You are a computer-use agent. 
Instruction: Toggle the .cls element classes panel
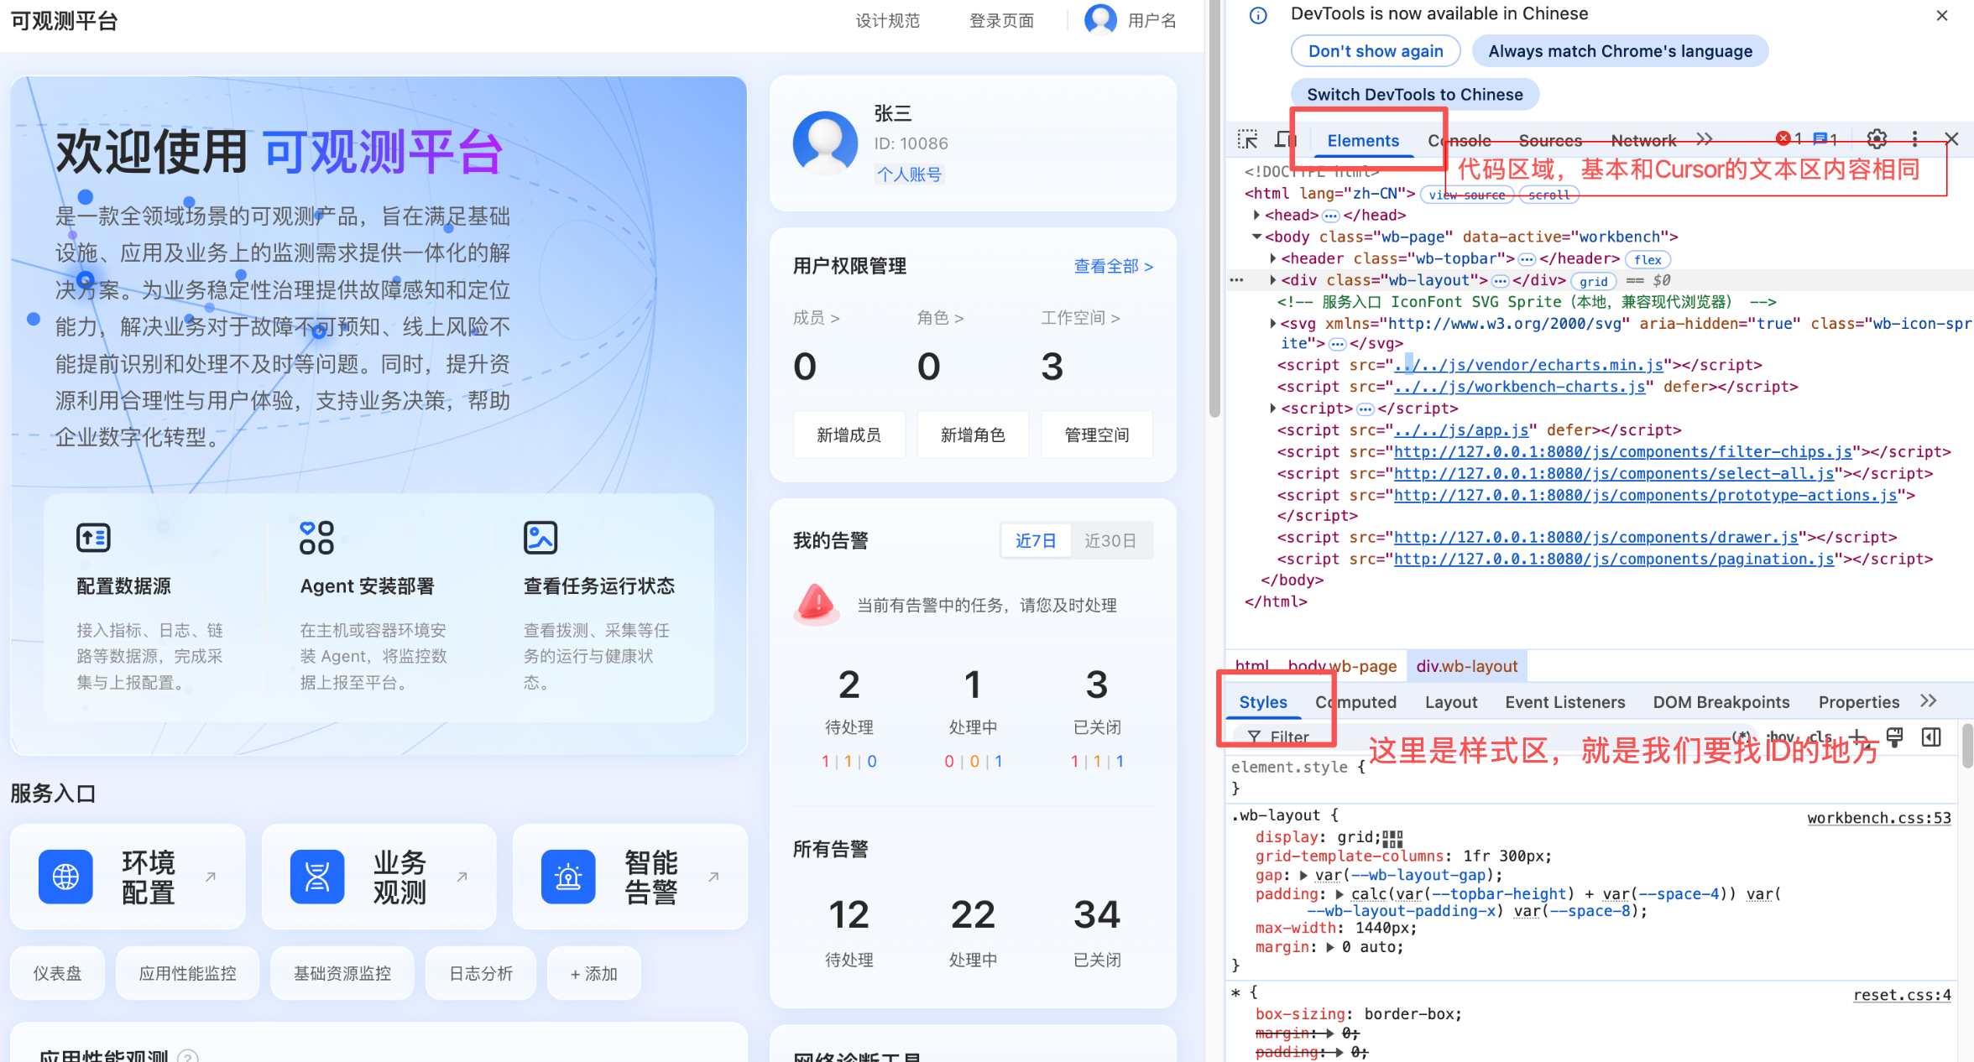[x=1820, y=737]
